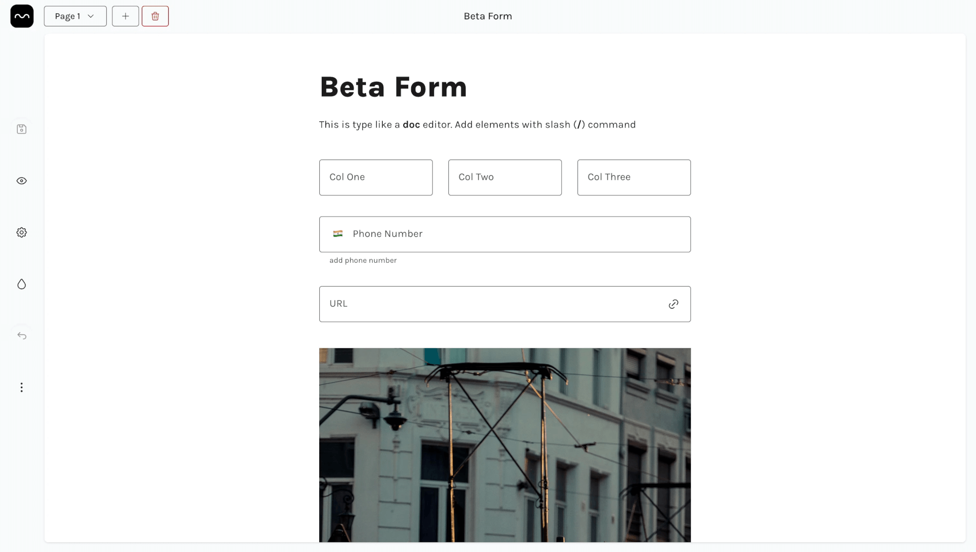Open more options three-dots menu

coord(21,387)
